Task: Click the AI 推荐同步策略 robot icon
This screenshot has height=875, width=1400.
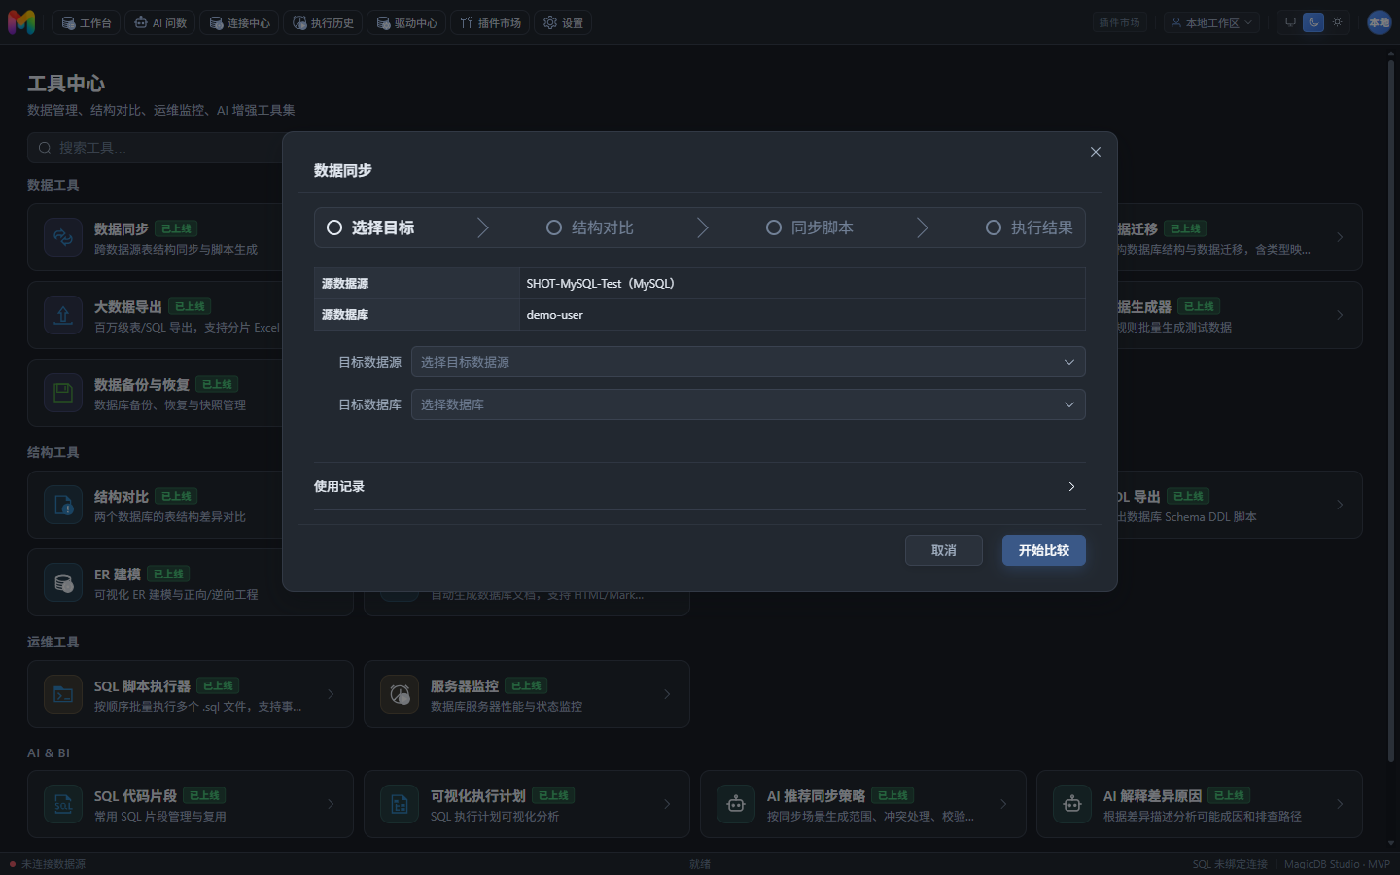Action: [736, 804]
